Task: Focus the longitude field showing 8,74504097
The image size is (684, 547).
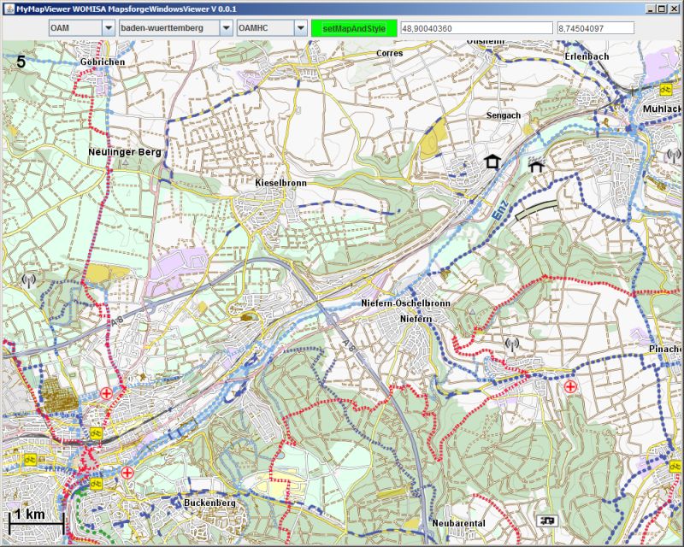Action: [594, 28]
